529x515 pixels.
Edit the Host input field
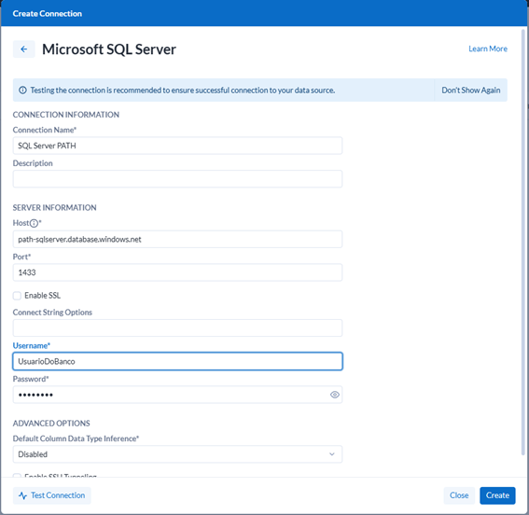pos(177,239)
